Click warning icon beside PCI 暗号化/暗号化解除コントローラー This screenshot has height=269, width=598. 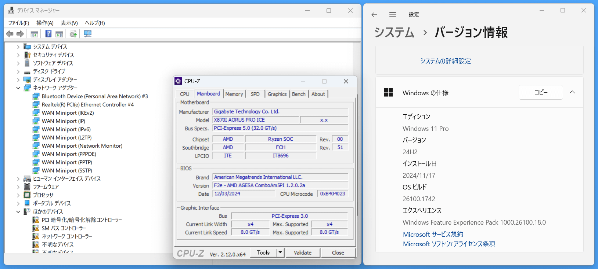[x=36, y=220]
